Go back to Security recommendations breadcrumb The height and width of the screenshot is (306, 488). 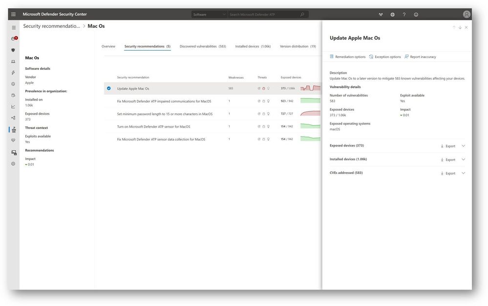click(51, 26)
